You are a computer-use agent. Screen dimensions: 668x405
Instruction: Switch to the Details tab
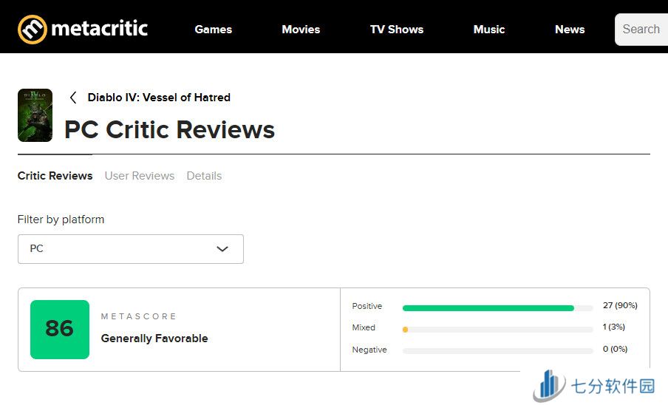(204, 176)
